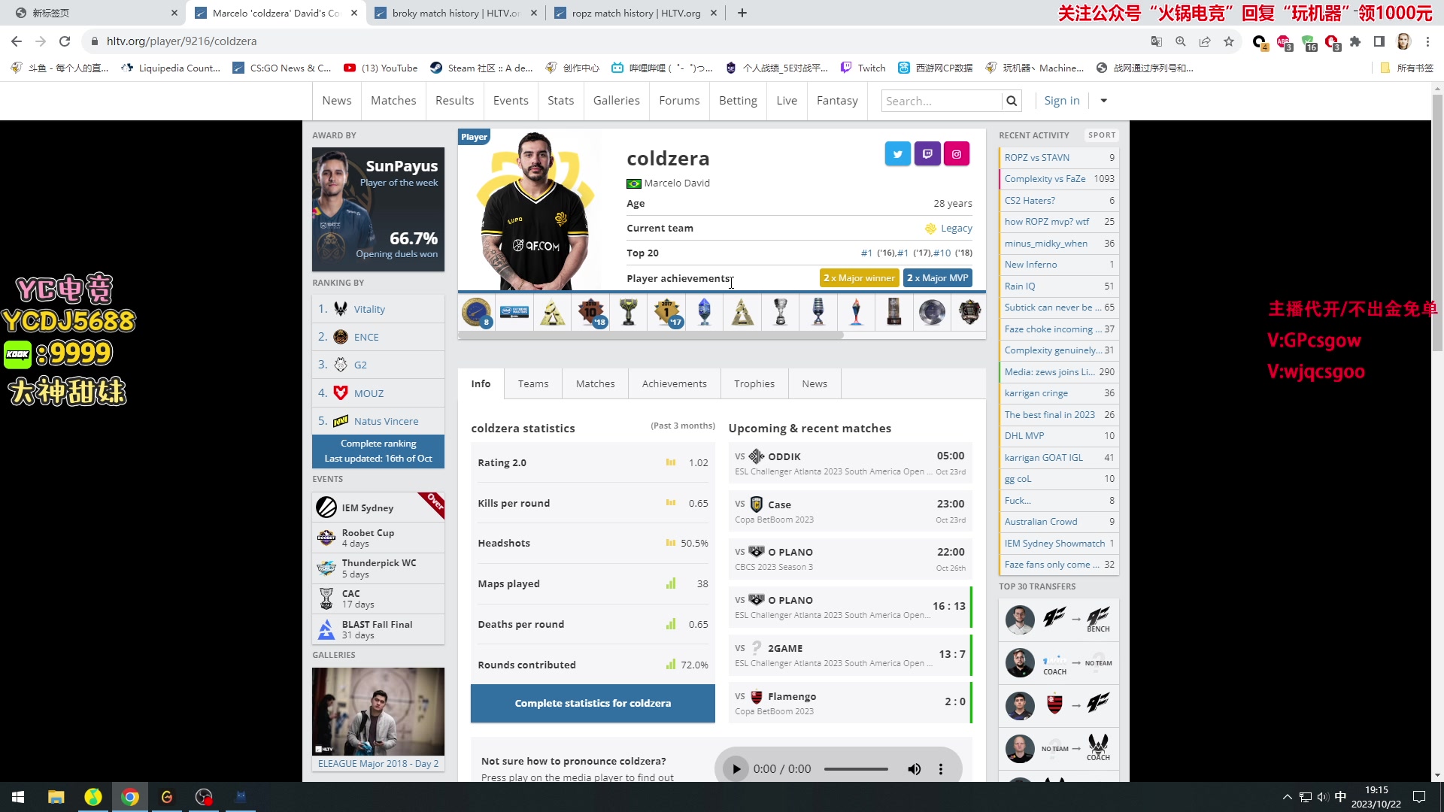Open File Explorer from the taskbar
1444x812 pixels.
coord(56,797)
